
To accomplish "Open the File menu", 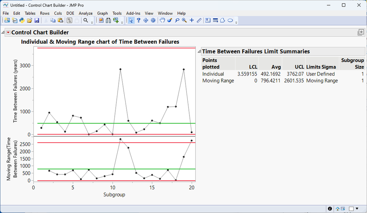I will click(6, 13).
